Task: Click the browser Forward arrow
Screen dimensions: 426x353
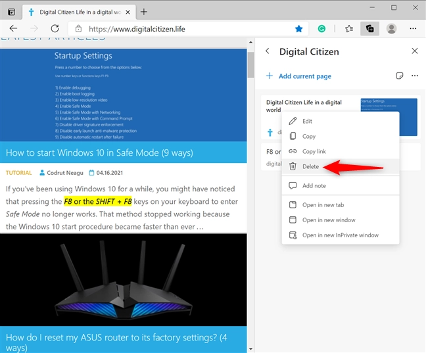Action: (x=34, y=28)
